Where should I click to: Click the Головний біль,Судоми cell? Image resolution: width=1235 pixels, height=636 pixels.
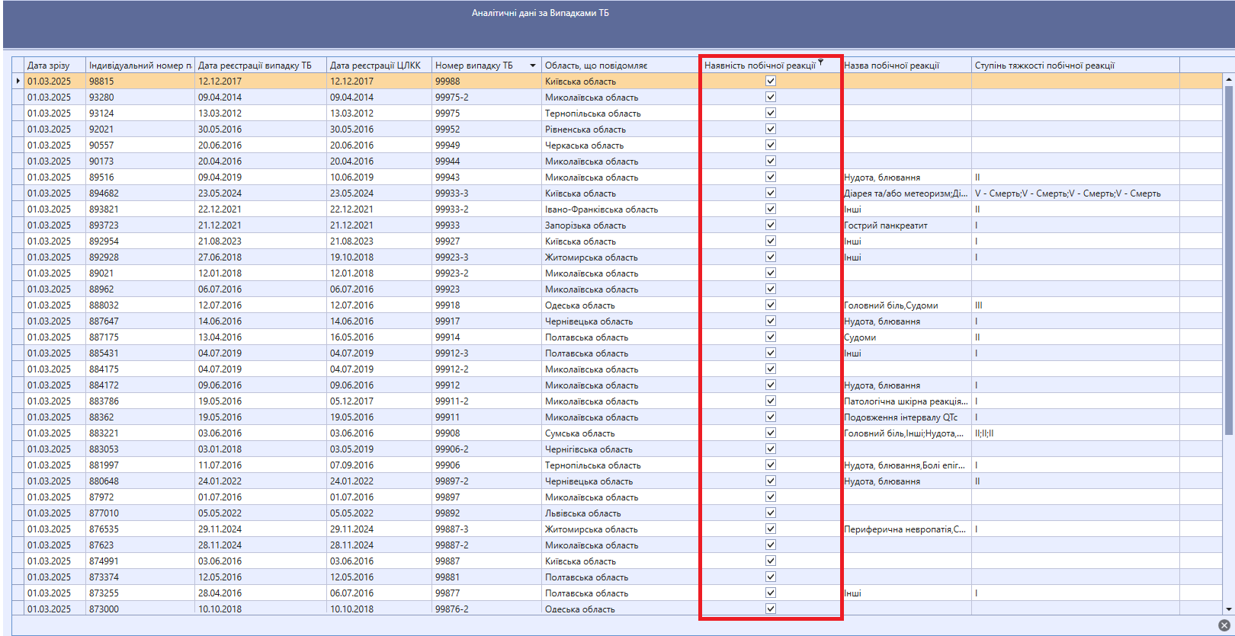[x=906, y=305]
